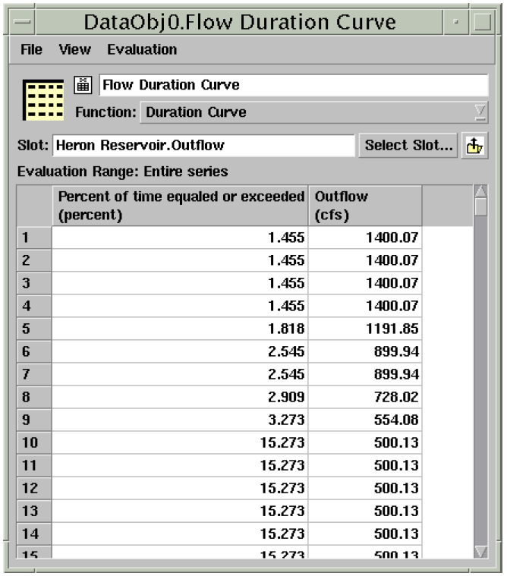Select row header 5 in the table
507x576 pixels.
point(34,329)
